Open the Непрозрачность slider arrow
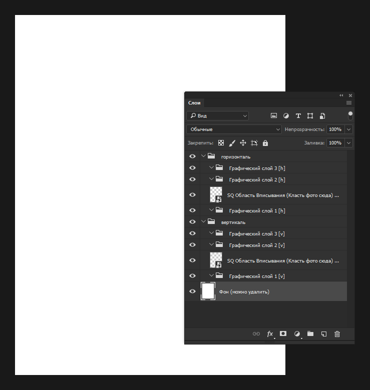Viewport: 370px width, 390px height. (348, 129)
